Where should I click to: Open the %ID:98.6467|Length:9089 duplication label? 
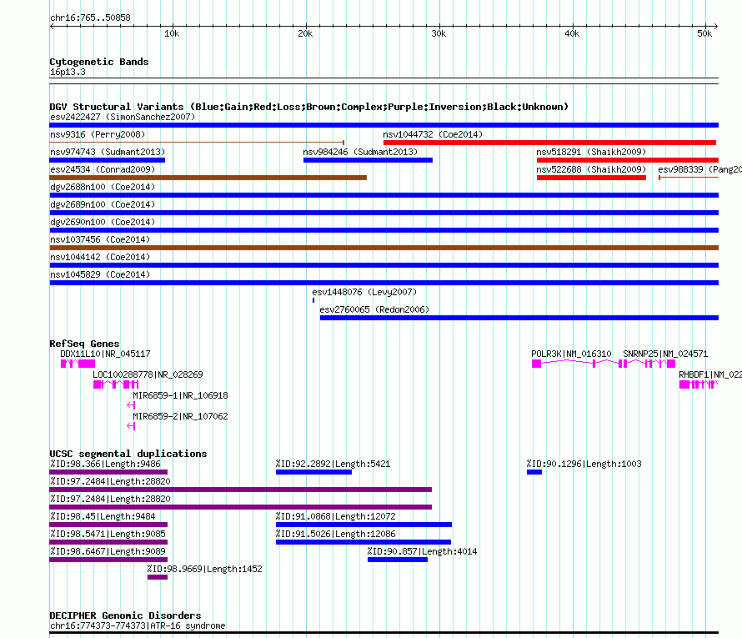108,551
